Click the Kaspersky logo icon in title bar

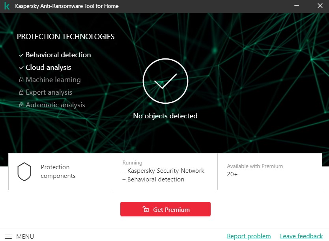(7, 6)
